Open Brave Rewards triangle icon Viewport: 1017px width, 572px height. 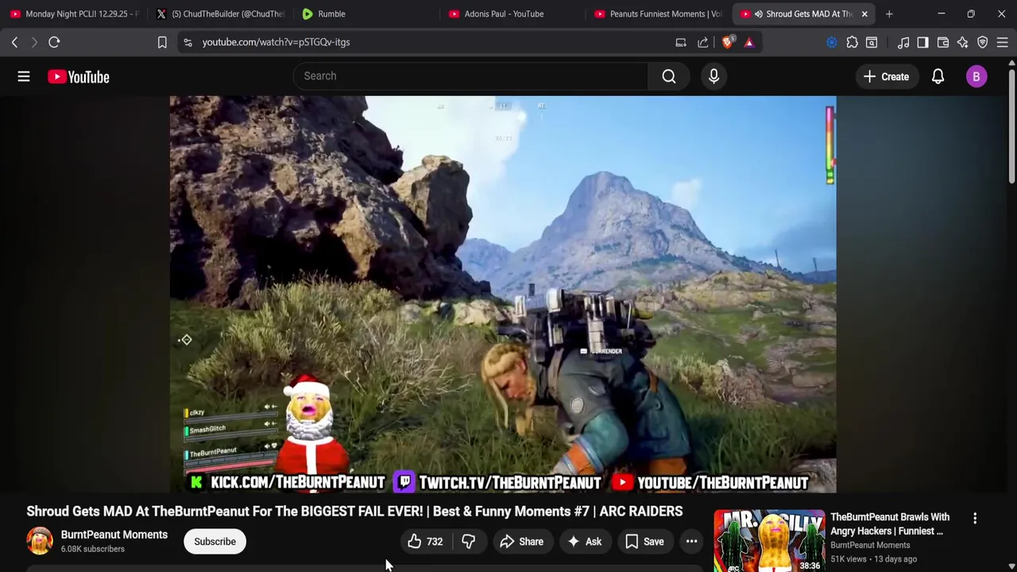click(x=748, y=42)
